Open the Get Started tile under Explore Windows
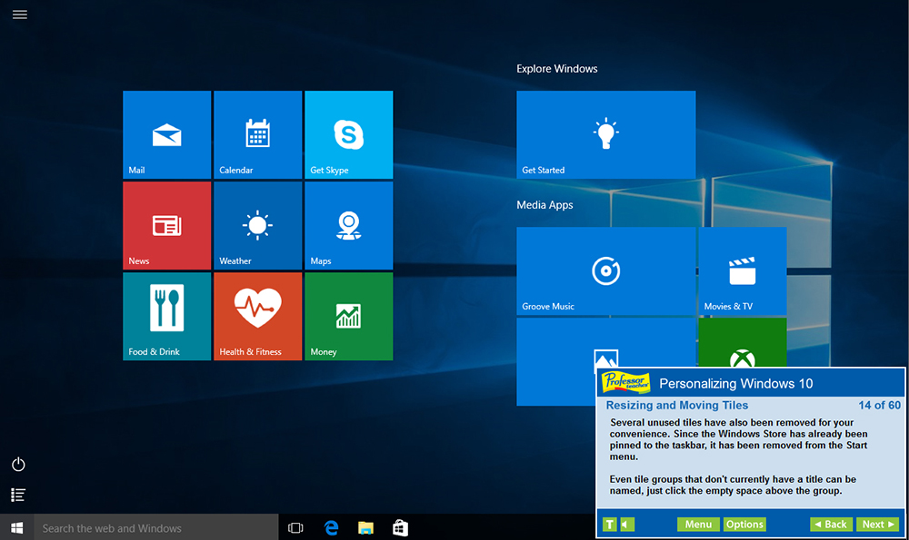The width and height of the screenshot is (909, 540). [x=605, y=134]
